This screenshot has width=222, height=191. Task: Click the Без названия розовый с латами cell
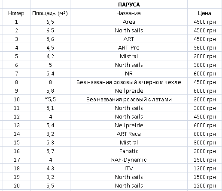(129, 99)
